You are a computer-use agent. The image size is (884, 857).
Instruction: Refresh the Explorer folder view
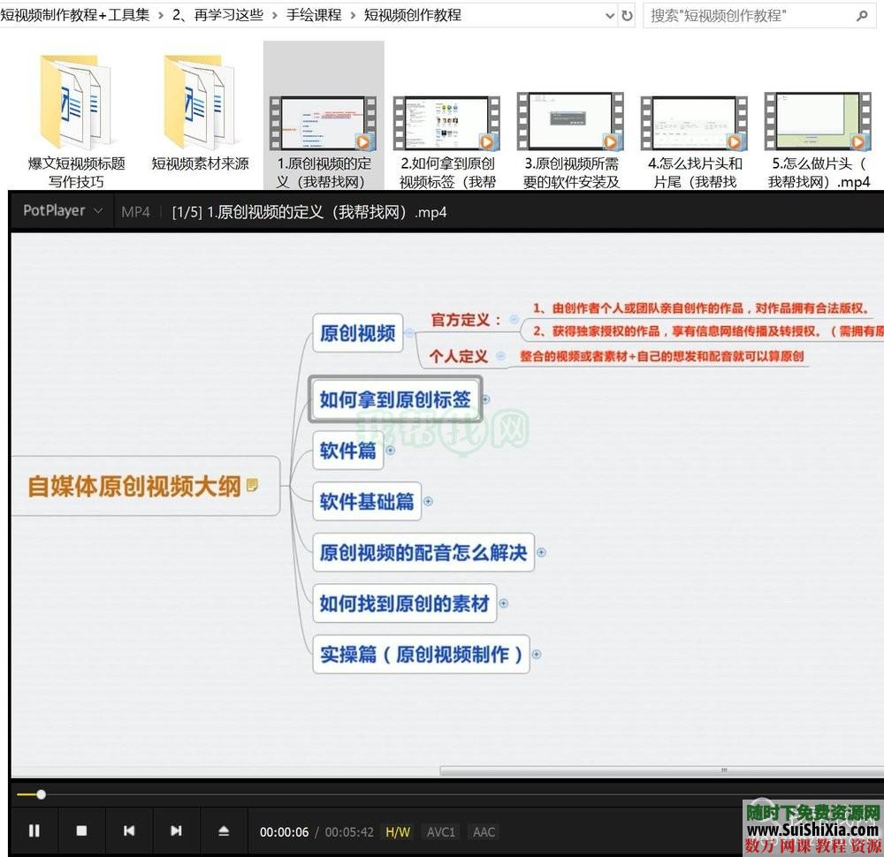(x=624, y=15)
